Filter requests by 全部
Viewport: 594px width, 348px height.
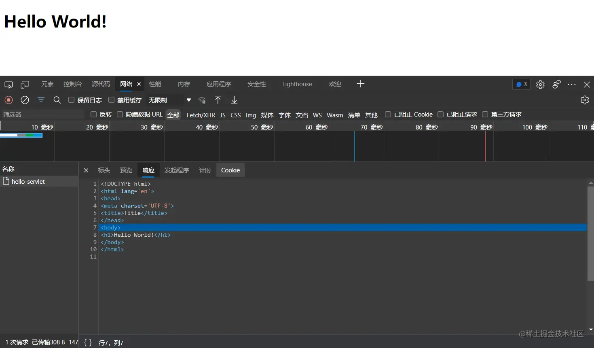173,115
